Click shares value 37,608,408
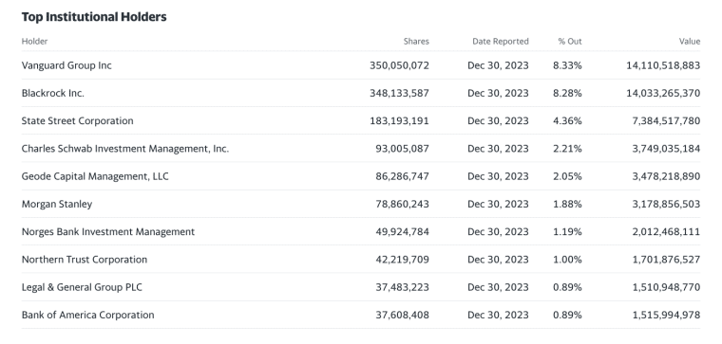This screenshot has width=722, height=344. pyautogui.click(x=402, y=315)
